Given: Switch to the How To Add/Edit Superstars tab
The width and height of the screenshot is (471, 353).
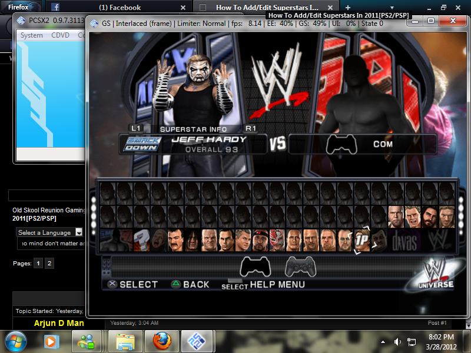Looking at the screenshot, I should (267, 8).
